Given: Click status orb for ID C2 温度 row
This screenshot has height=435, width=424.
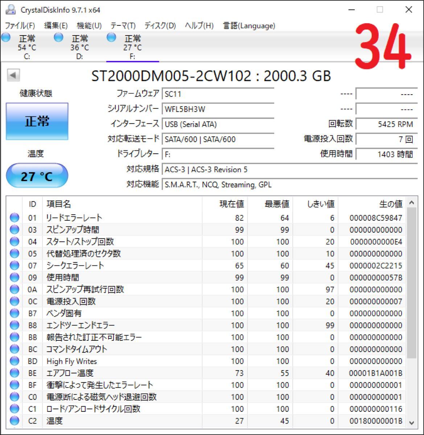Looking at the screenshot, I should [x=15, y=421].
